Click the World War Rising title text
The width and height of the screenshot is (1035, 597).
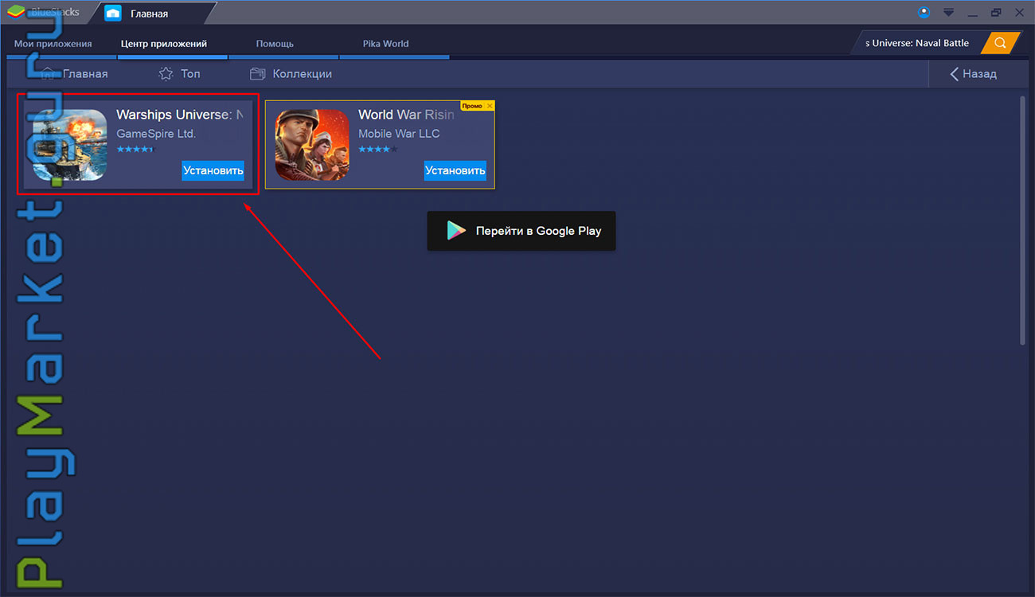click(x=406, y=115)
